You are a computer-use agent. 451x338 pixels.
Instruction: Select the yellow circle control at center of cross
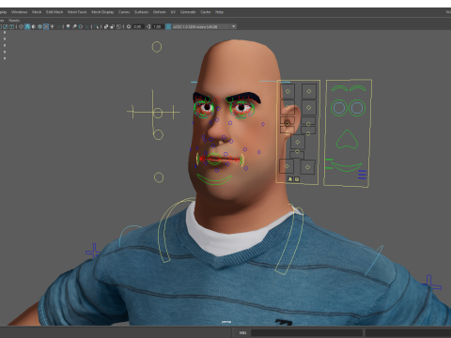158,113
